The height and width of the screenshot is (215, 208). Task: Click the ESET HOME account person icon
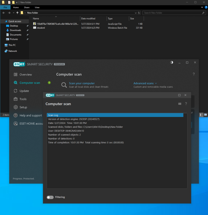[x=16, y=124]
